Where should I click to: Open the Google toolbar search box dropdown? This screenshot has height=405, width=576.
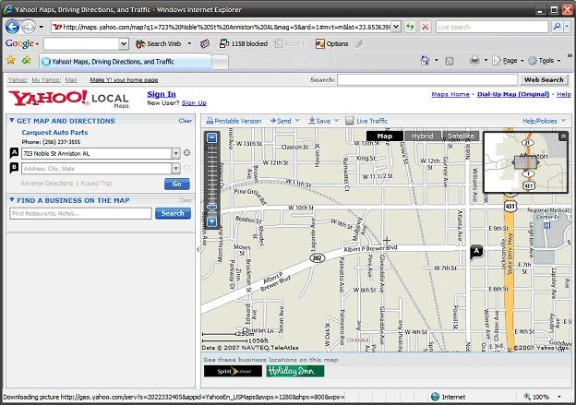124,43
